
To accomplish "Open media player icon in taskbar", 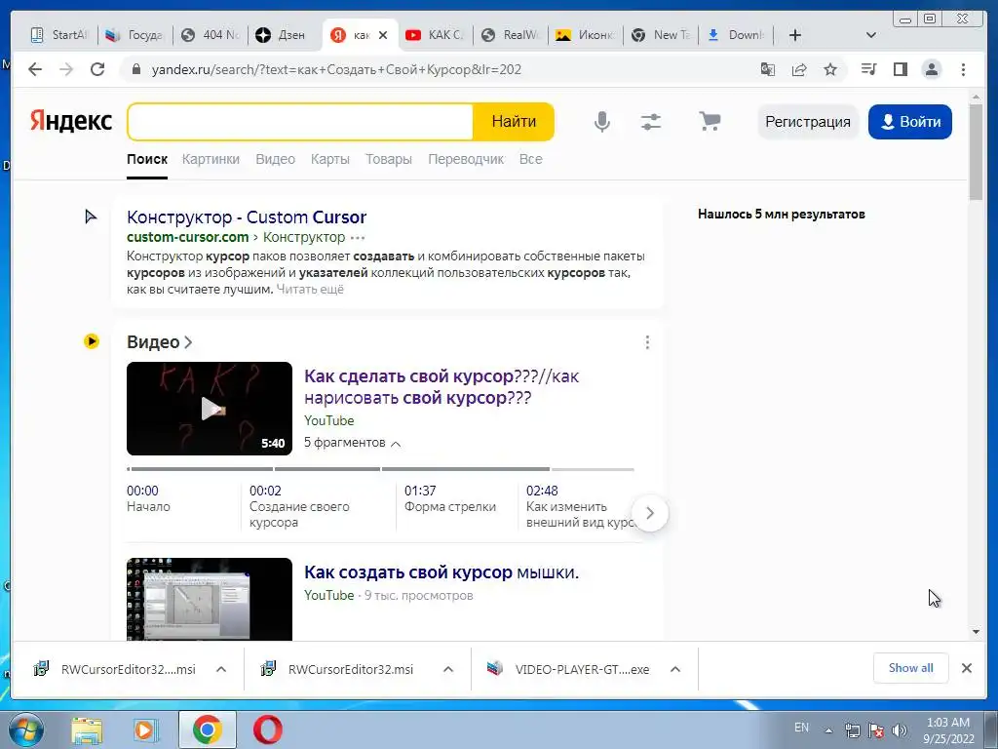I will [145, 729].
